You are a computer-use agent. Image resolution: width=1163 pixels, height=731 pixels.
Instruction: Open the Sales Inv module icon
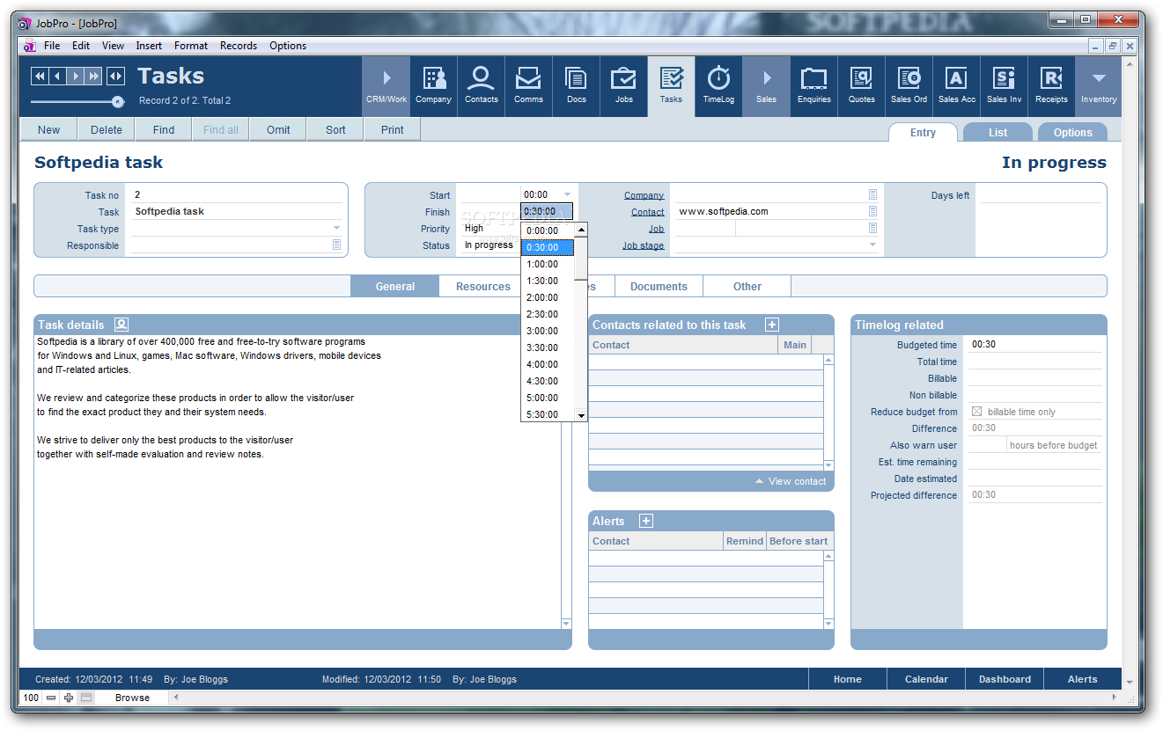pos(1004,85)
